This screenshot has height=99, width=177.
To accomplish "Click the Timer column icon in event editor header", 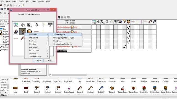I will [107, 22].
